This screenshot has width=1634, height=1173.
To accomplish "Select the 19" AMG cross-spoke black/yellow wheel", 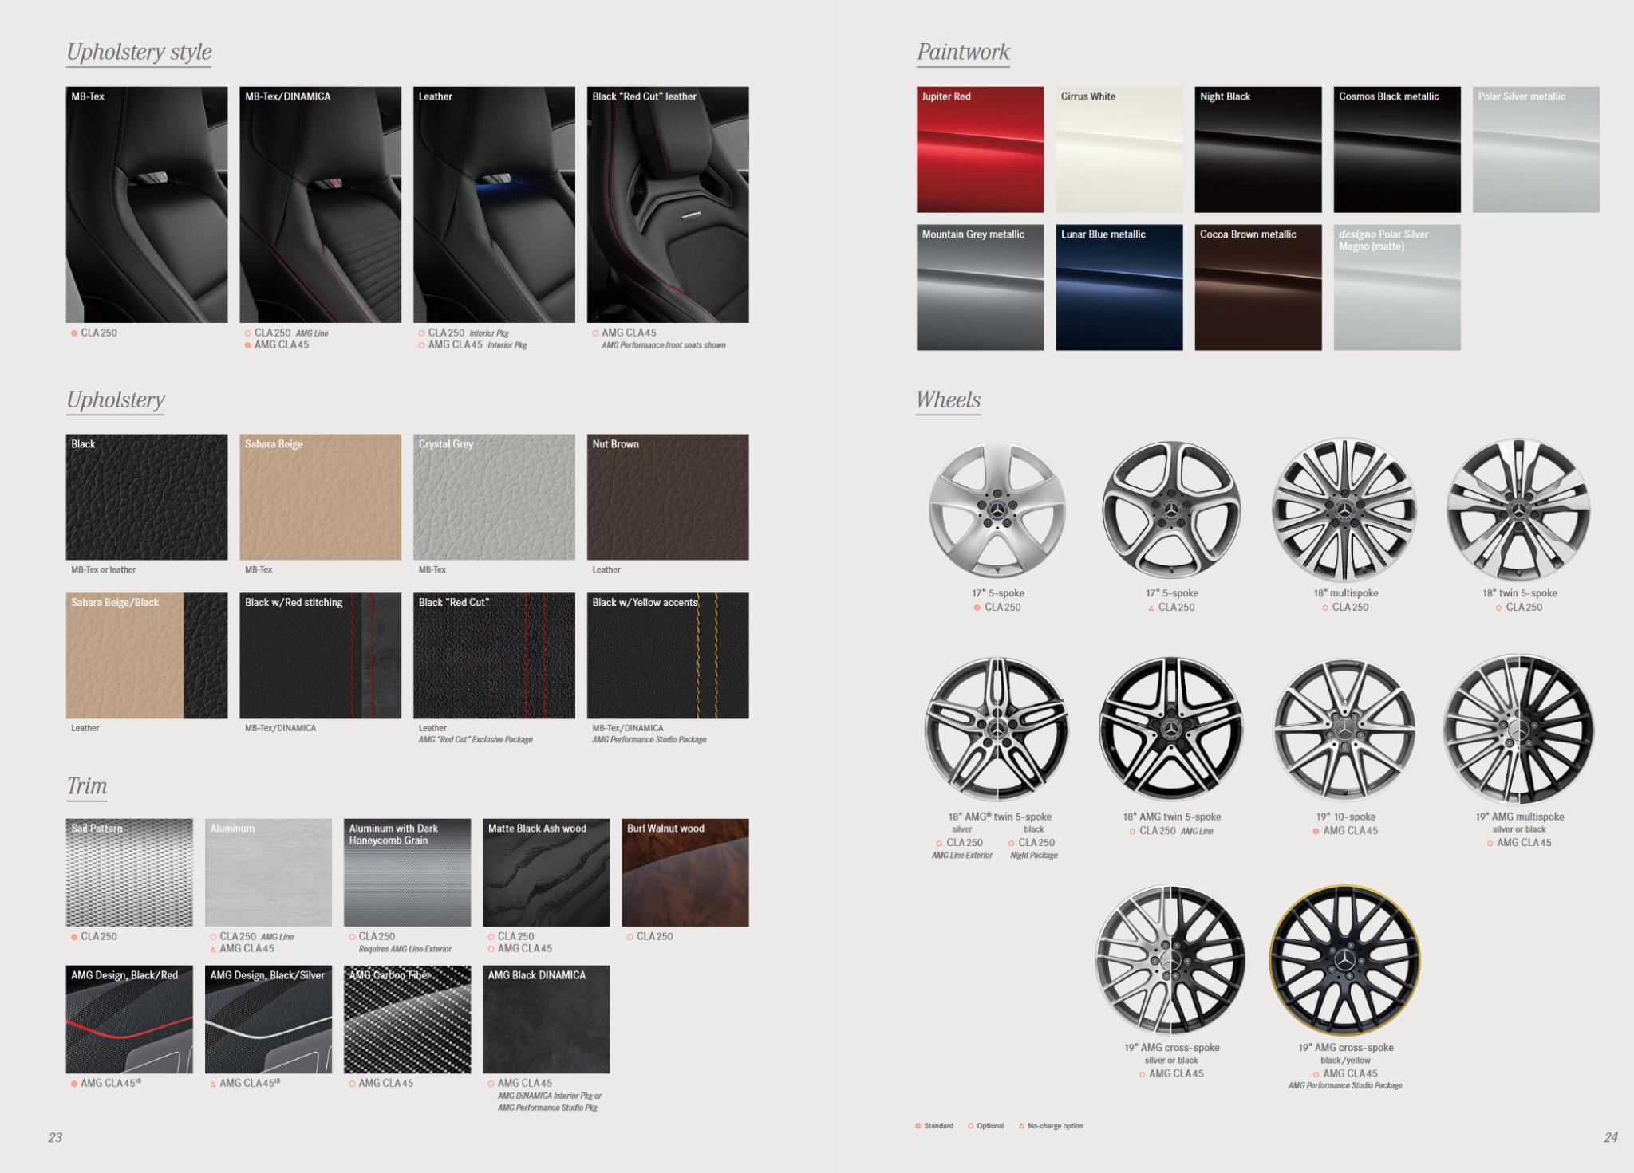I will [x=1345, y=959].
